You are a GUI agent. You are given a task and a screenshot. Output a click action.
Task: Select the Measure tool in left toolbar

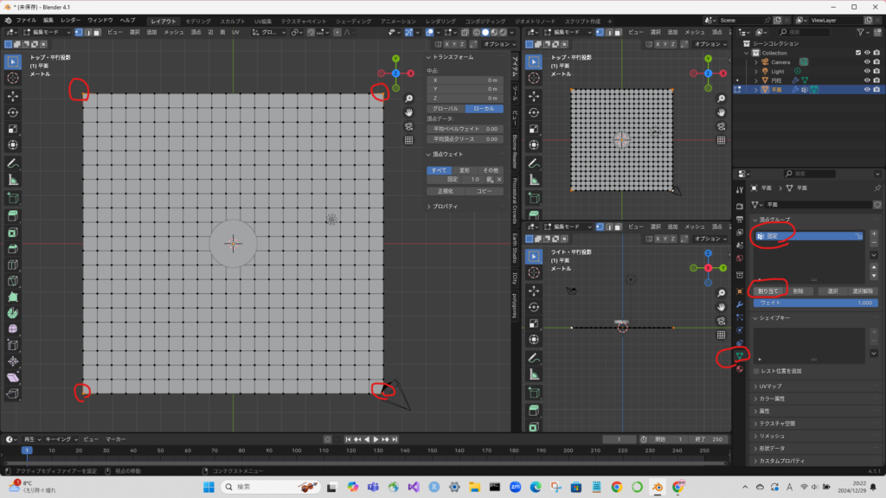pyautogui.click(x=13, y=180)
